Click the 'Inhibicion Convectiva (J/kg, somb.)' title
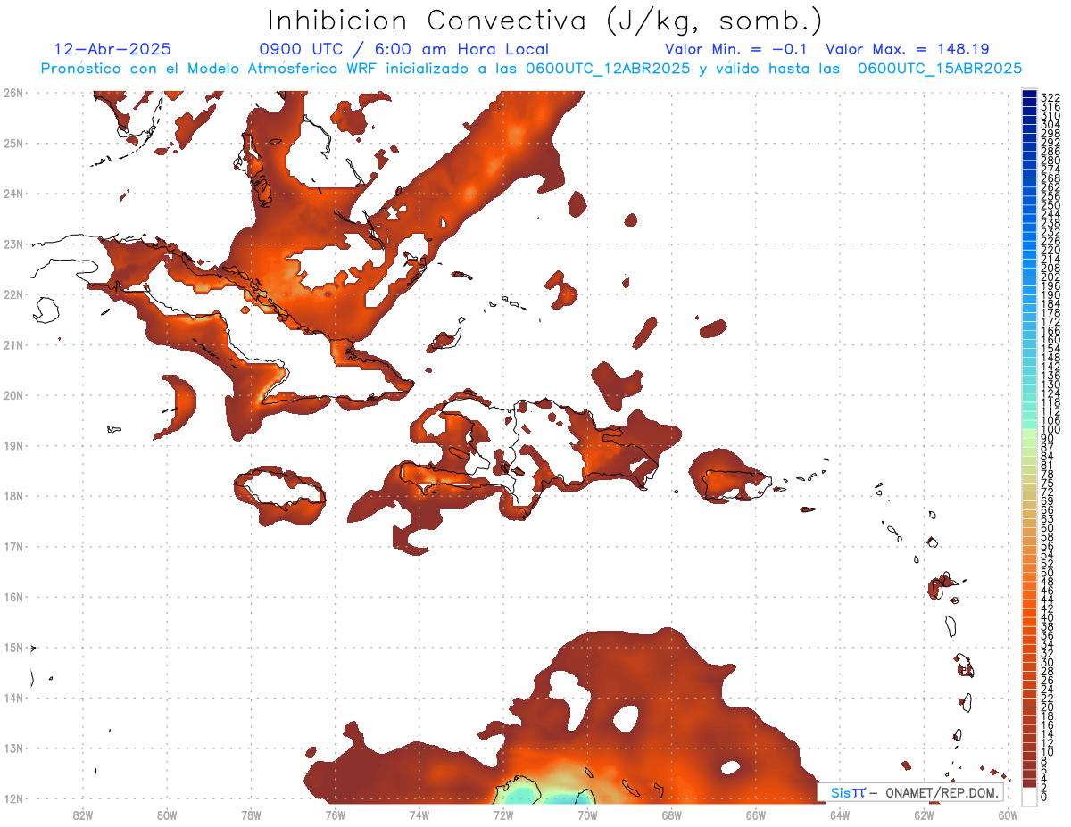 pyautogui.click(x=545, y=21)
